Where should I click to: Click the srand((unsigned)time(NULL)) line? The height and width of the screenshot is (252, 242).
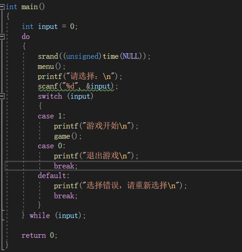click(x=94, y=56)
